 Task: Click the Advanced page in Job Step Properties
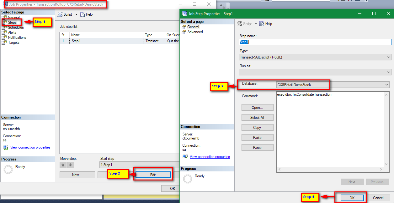(x=195, y=32)
